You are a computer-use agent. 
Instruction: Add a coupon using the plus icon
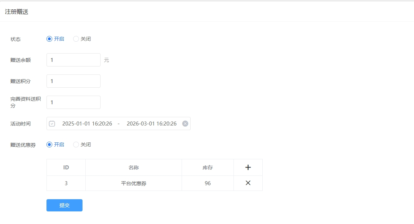248,167
